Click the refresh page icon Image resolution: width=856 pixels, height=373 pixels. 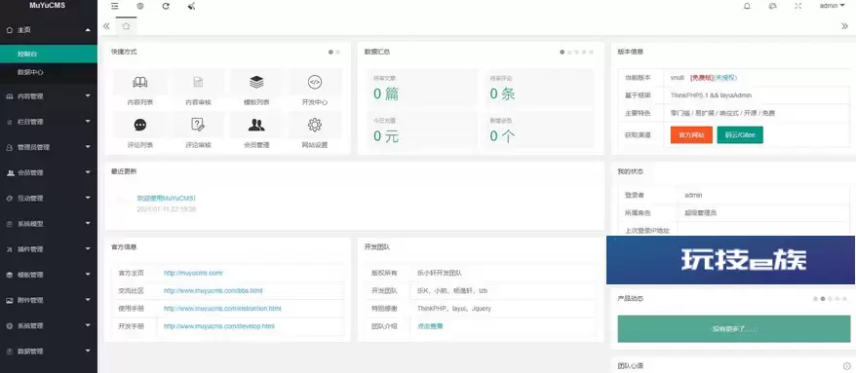coord(166,6)
